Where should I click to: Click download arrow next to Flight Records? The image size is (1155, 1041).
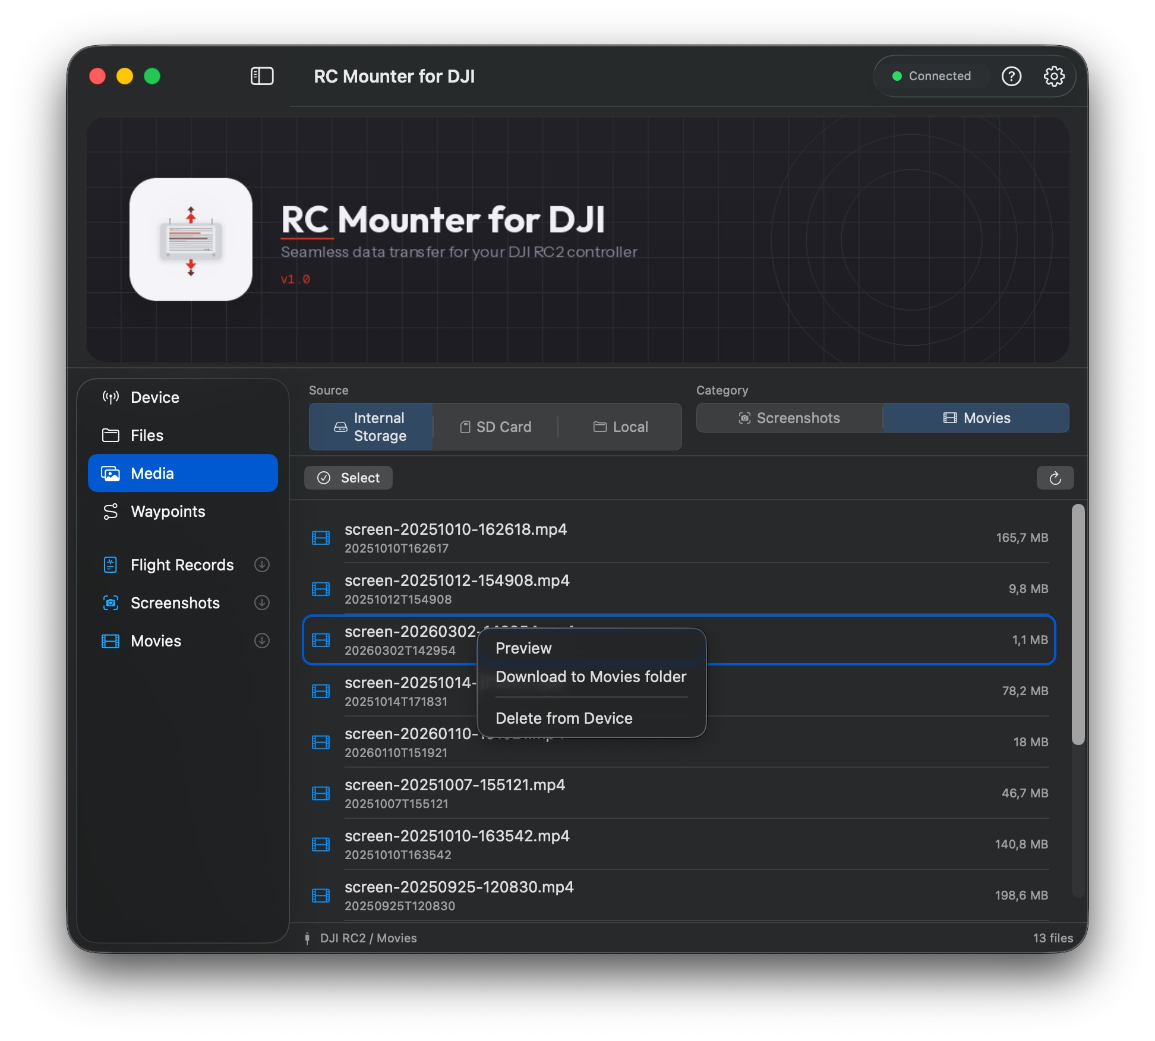(262, 564)
